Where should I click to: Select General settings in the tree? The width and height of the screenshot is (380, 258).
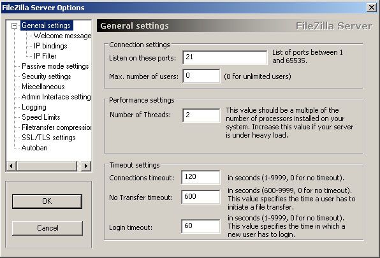pos(47,25)
